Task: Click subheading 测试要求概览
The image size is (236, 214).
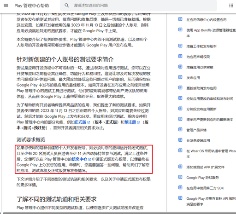Action: 31,139
